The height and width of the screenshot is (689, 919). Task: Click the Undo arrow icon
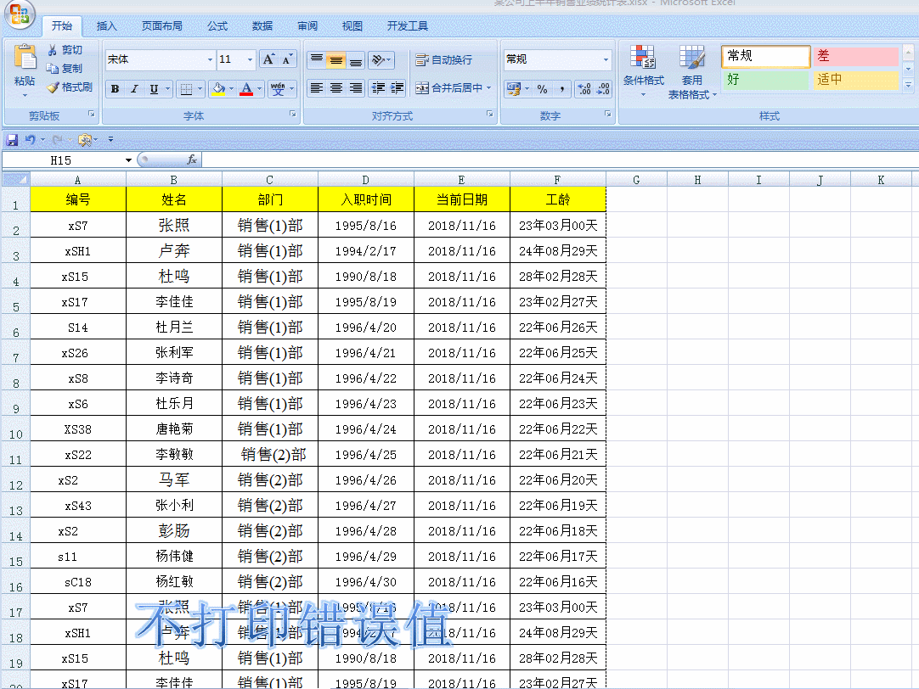[30, 140]
